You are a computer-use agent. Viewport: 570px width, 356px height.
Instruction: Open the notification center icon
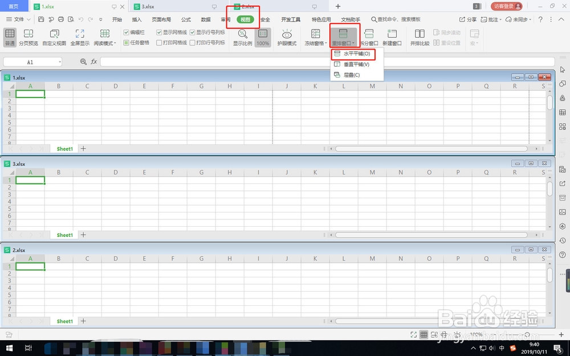tap(559, 349)
